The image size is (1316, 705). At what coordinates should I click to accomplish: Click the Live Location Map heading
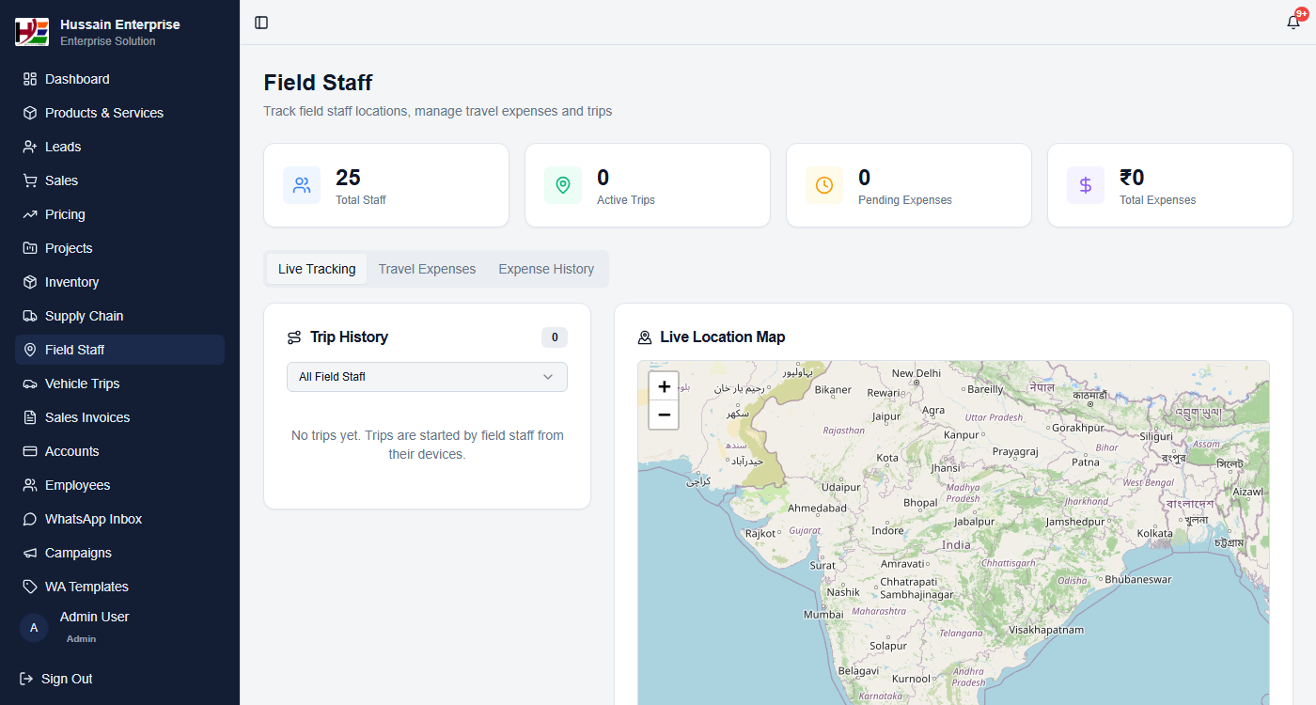point(722,337)
